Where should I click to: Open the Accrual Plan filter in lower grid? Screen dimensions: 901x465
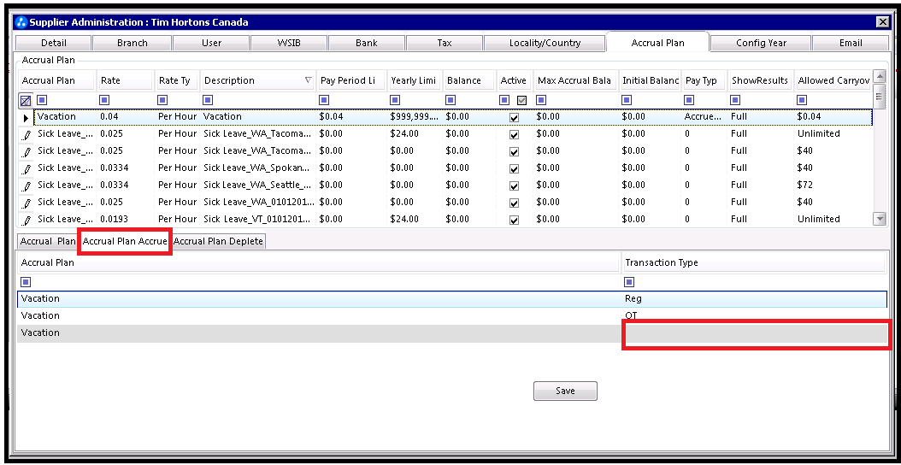(26, 281)
